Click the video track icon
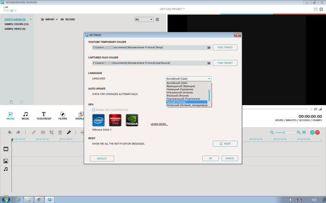Screen dimensions: 326x203 click(x=6, y=149)
